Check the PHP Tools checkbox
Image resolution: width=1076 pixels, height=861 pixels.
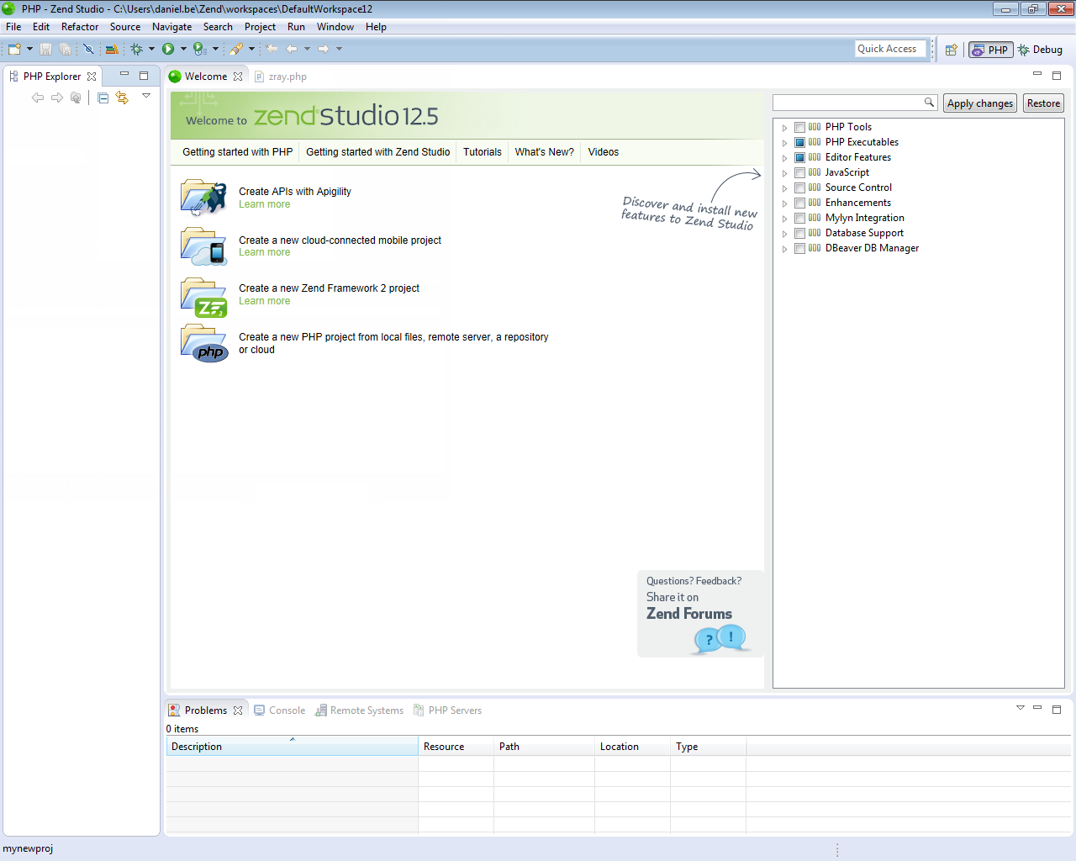(799, 128)
